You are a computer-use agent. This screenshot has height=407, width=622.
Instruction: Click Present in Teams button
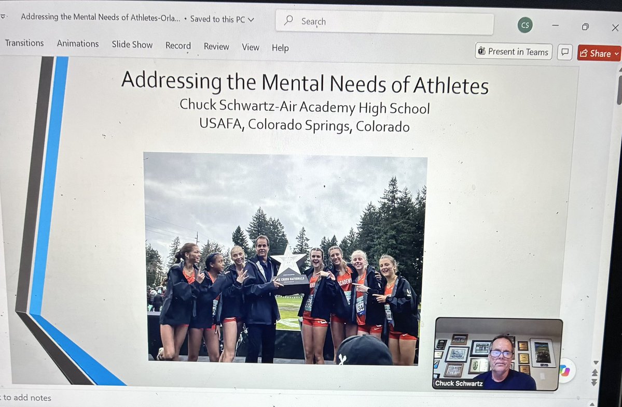click(x=514, y=51)
